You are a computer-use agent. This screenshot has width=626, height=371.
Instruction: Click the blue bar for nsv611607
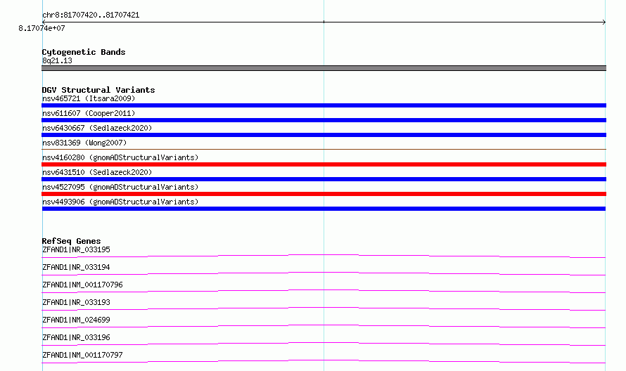pos(324,120)
